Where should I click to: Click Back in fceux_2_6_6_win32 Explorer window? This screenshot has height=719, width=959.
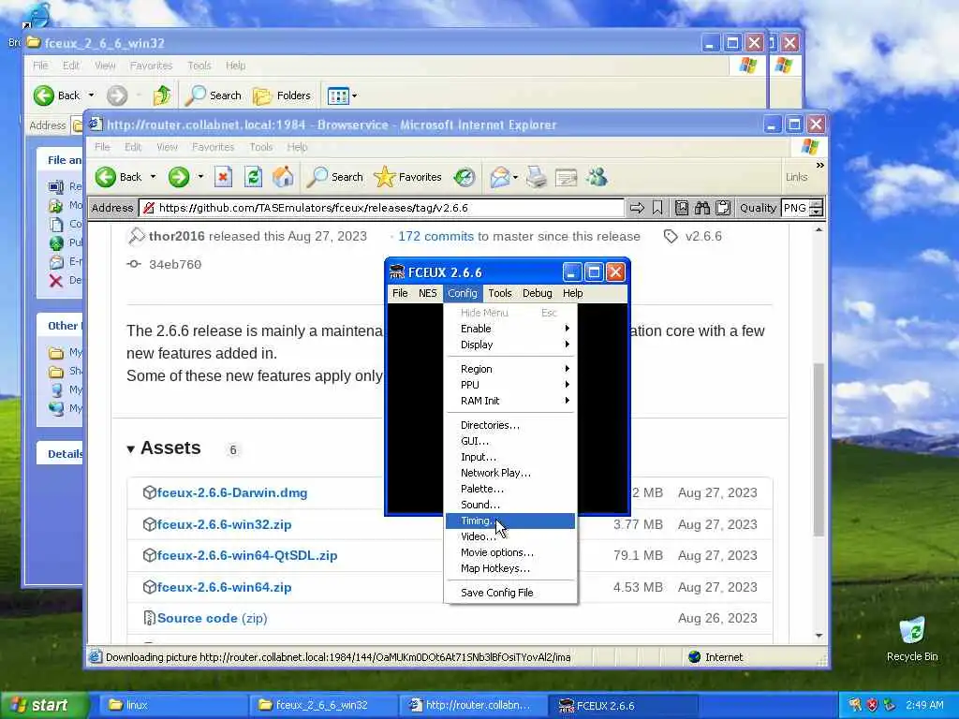coord(56,95)
